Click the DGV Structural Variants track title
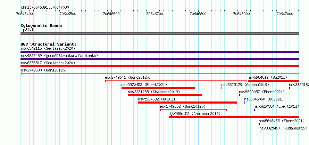 click(x=49, y=44)
